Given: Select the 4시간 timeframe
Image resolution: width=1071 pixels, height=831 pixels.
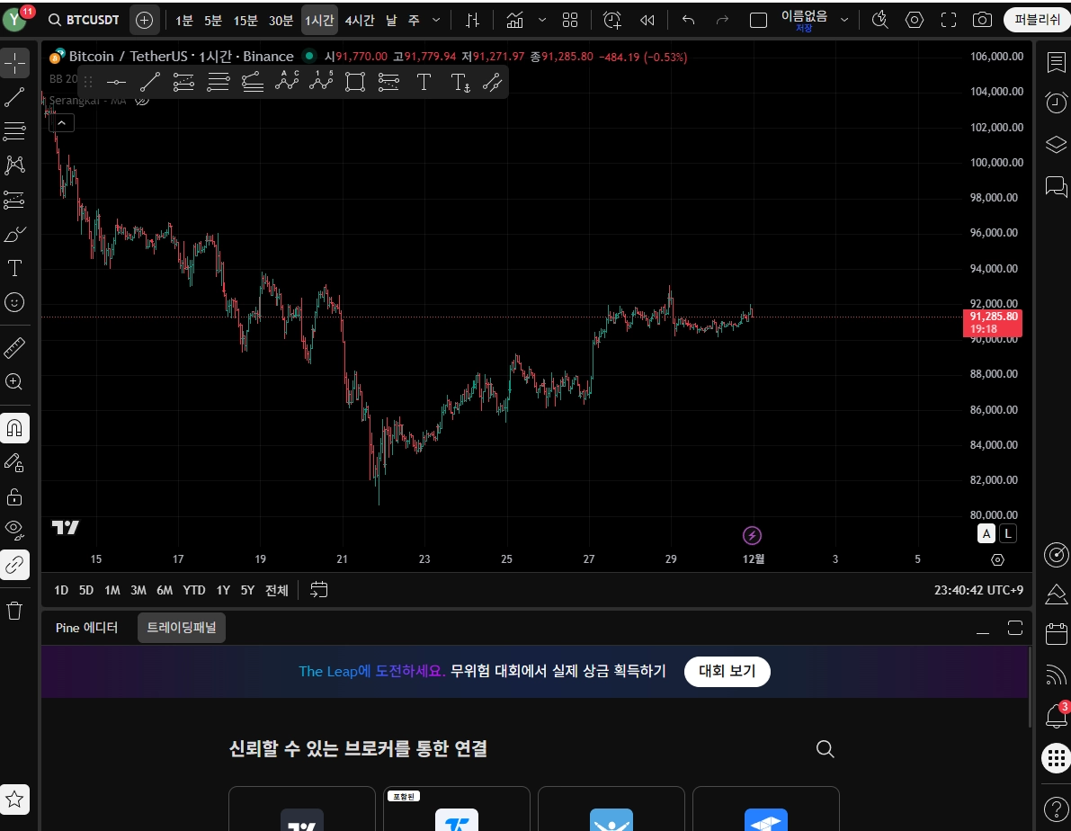Looking at the screenshot, I should 360,21.
